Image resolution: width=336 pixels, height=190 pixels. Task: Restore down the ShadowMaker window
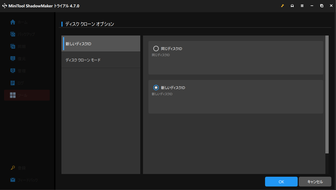pyautogui.click(x=322, y=6)
